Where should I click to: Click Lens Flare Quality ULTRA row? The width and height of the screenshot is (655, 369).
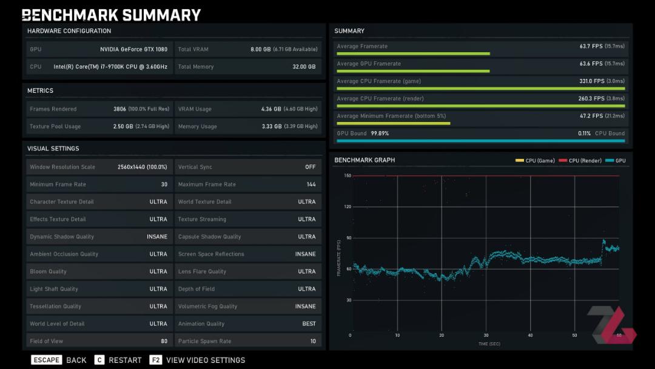click(x=247, y=272)
